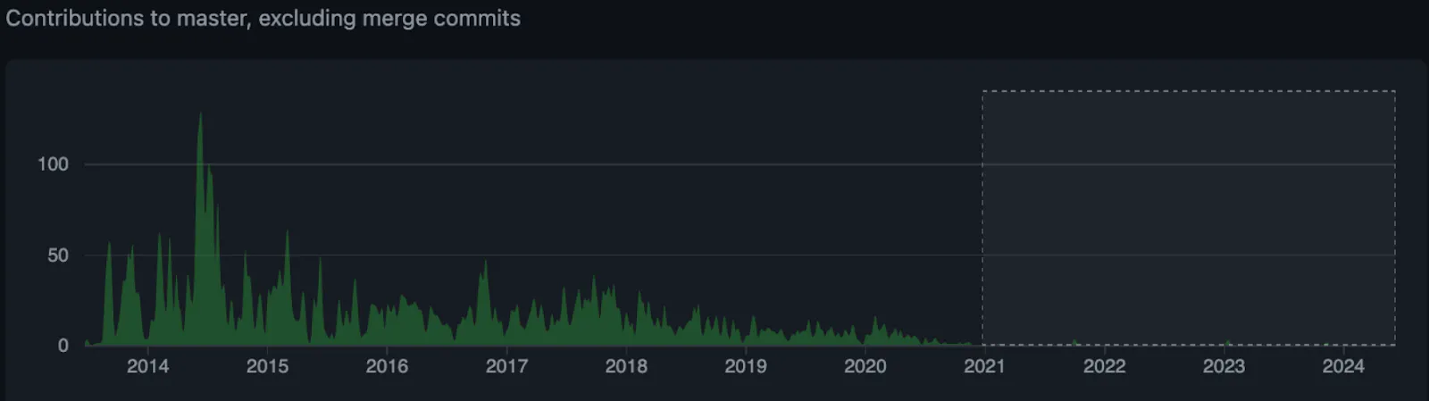
Task: Click the 2018 x-axis year label
Action: pos(626,366)
